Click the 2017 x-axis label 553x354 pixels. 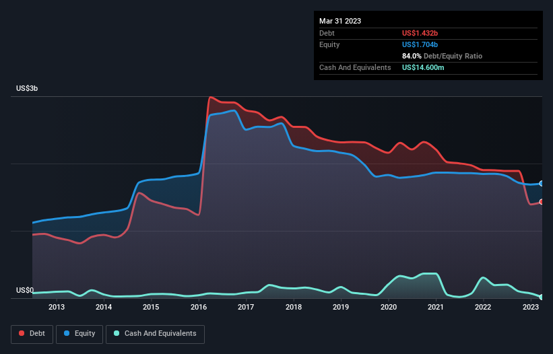pyautogui.click(x=246, y=307)
